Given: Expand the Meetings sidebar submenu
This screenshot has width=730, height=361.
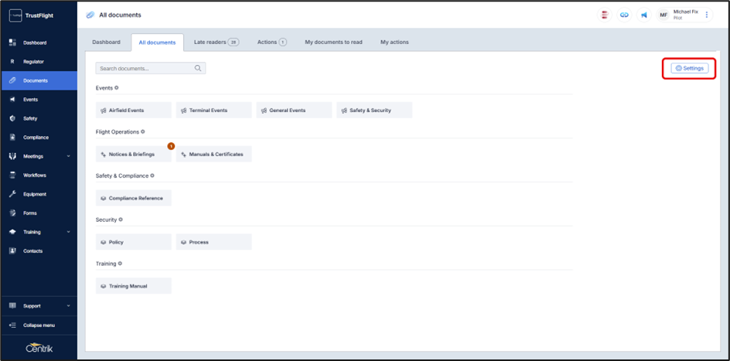Looking at the screenshot, I should click(x=68, y=156).
